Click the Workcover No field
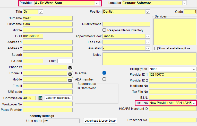Screen dimensions: 197x126 click(x=48, y=104)
